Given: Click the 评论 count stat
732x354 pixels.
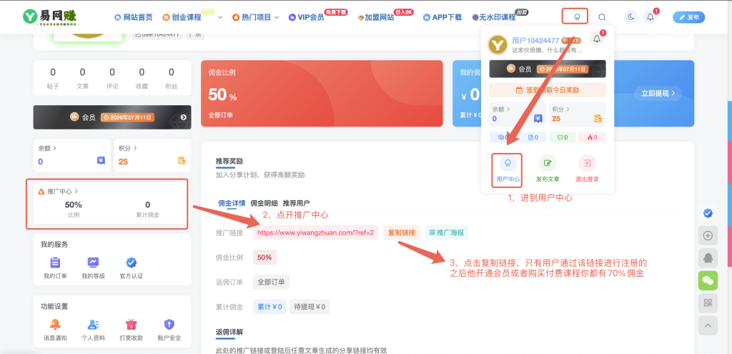Looking at the screenshot, I should (112, 79).
